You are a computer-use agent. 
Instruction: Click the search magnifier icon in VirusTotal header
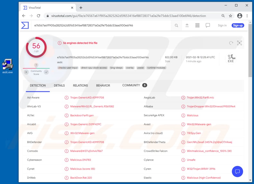click(x=177, y=25)
